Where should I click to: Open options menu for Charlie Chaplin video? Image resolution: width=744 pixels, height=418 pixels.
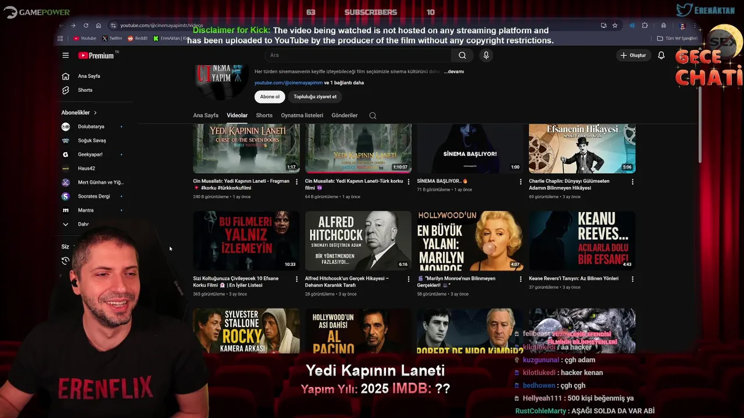[632, 182]
